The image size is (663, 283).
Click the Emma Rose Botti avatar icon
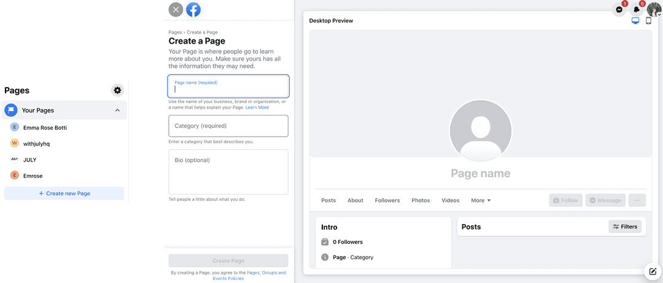click(15, 127)
